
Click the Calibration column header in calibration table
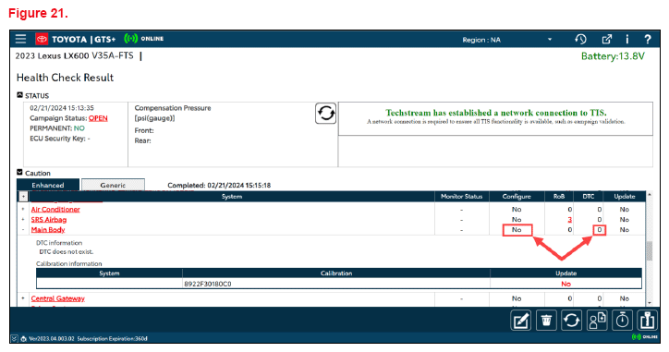[x=336, y=273]
